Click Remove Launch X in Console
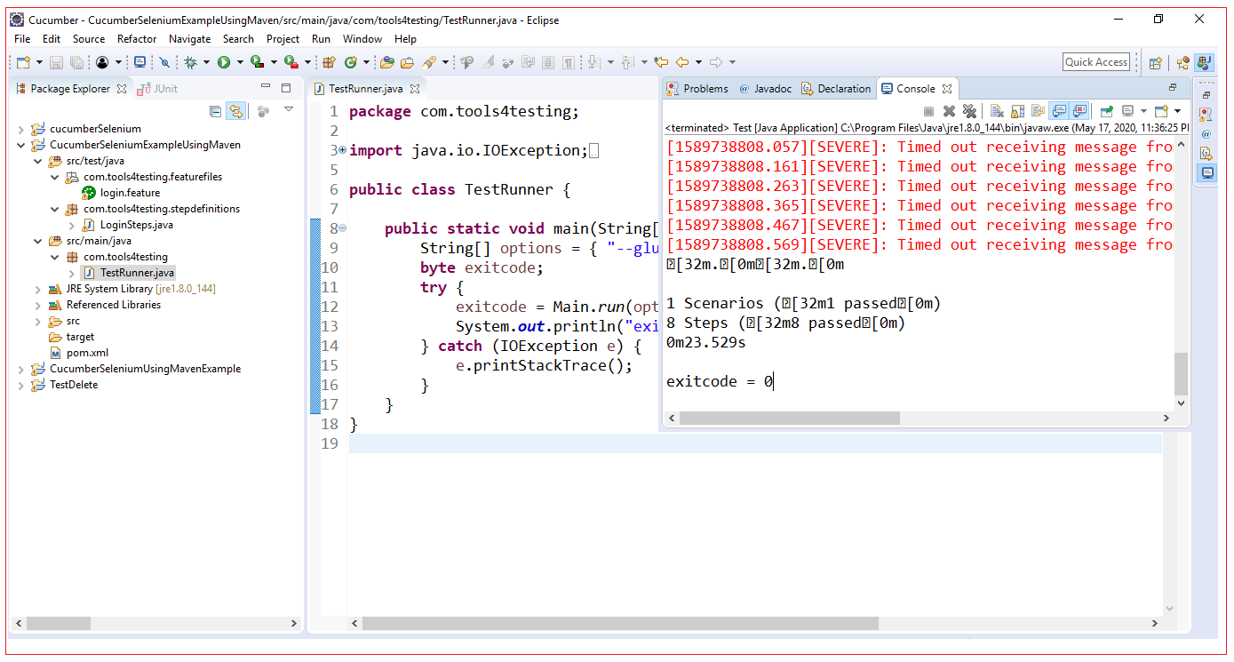The height and width of the screenshot is (662, 1234). click(x=949, y=111)
